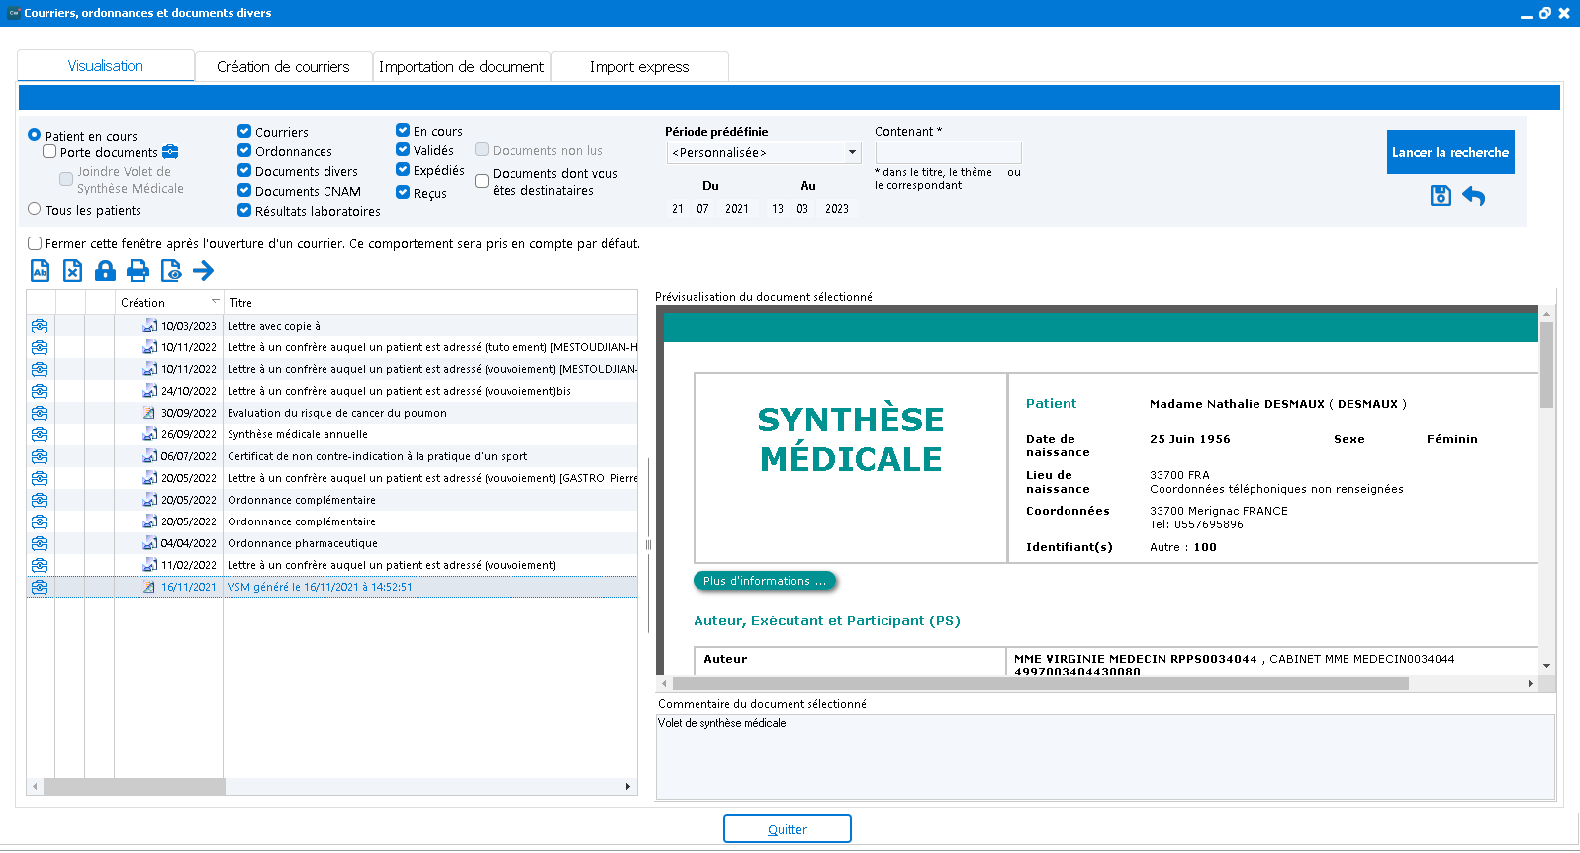Click the rename document 'Ab' icon
The height and width of the screenshot is (853, 1580).
[40, 271]
